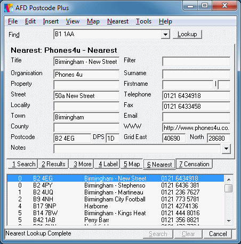This screenshot has height=244, width=241.
Task: Select the B2 4UQ Martineau row
Action: click(116, 192)
